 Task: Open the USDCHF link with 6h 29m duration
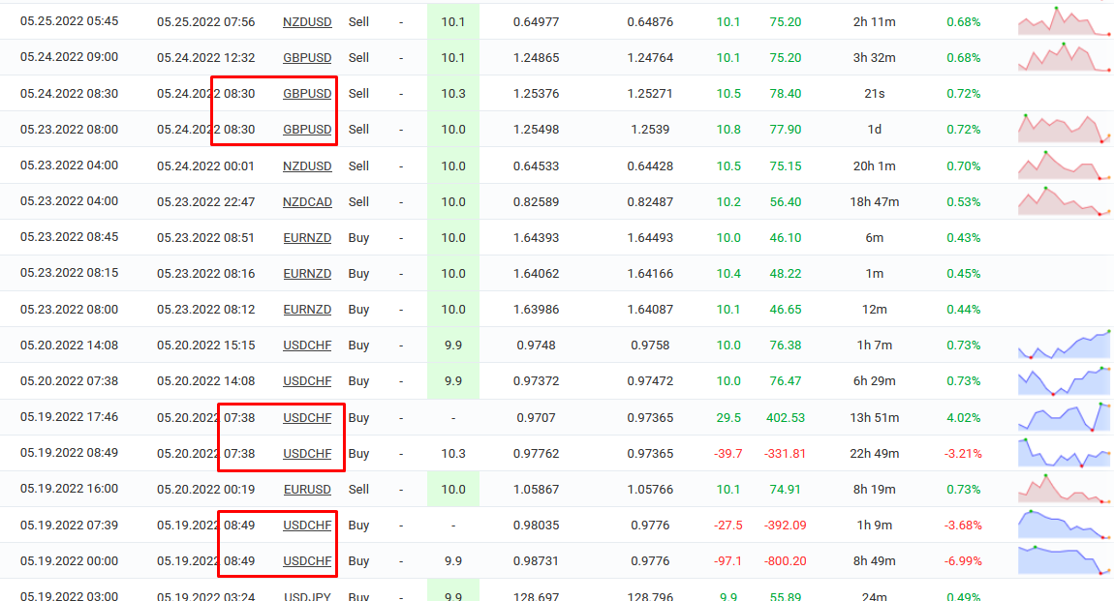tap(307, 381)
